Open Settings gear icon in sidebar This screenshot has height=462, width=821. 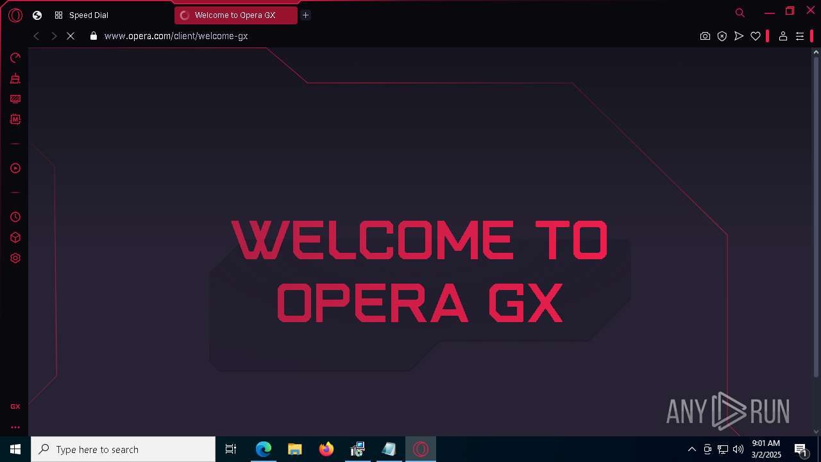tap(15, 258)
